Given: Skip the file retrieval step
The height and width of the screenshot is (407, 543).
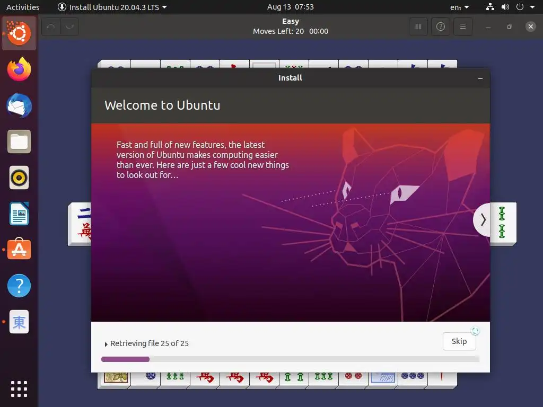Looking at the screenshot, I should click(x=459, y=341).
